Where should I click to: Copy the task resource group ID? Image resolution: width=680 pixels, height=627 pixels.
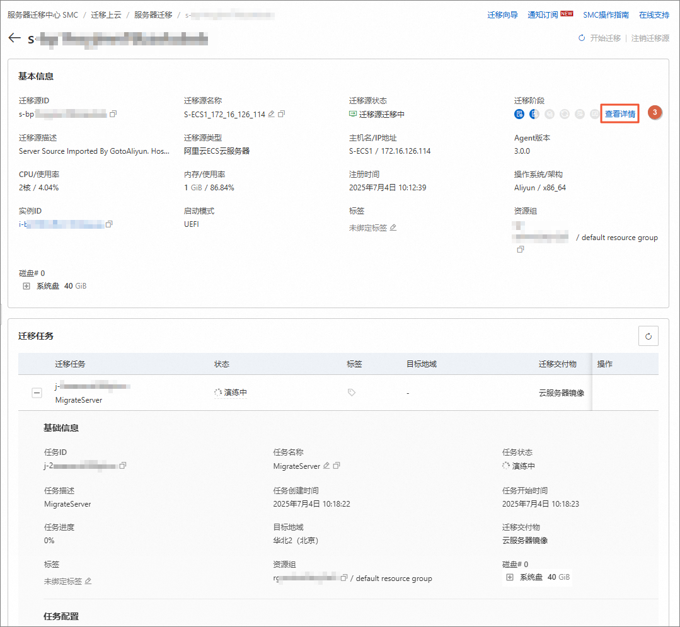pyautogui.click(x=344, y=578)
